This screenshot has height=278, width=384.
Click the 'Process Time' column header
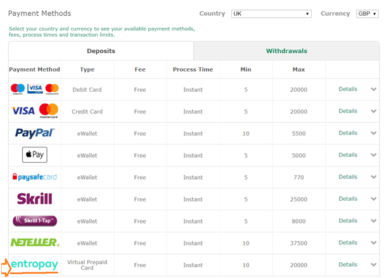pyautogui.click(x=193, y=70)
